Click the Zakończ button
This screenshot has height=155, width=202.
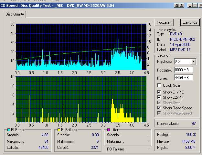pos(190,22)
